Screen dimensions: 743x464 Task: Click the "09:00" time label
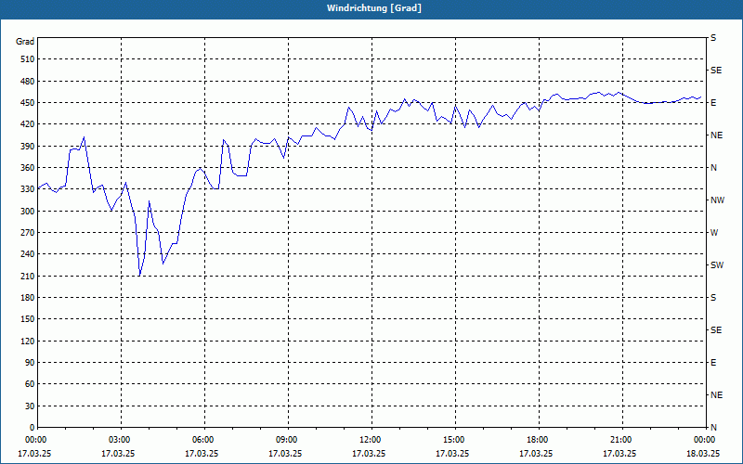[x=288, y=440]
